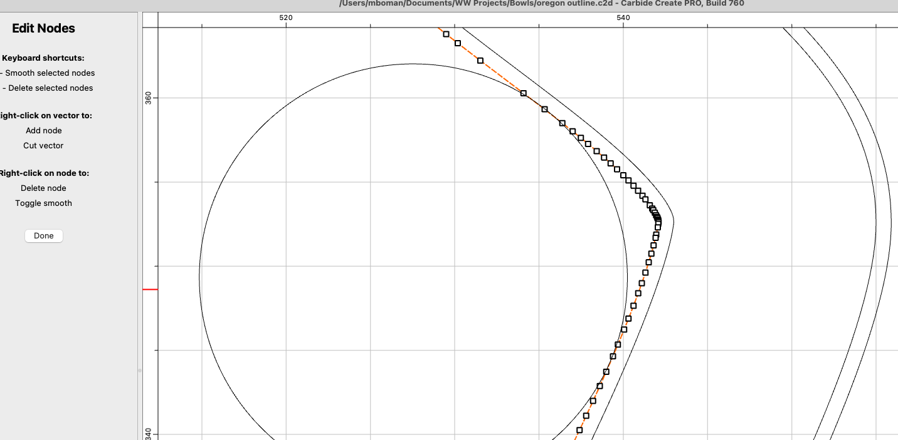Select the rightmost node at the curve tip
The width and height of the screenshot is (898, 440).
tap(658, 221)
